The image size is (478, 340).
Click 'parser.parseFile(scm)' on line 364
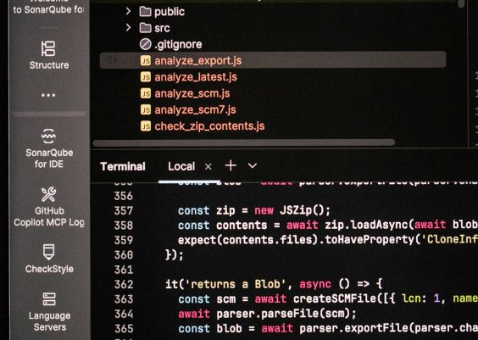(x=283, y=314)
